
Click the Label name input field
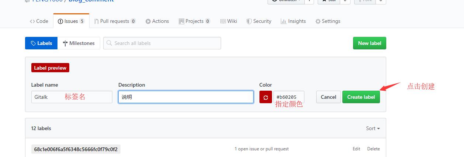click(71, 97)
